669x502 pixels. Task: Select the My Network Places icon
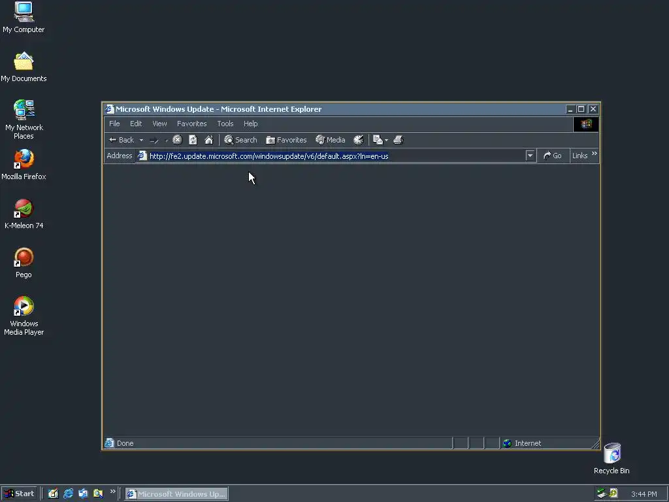tap(24, 120)
